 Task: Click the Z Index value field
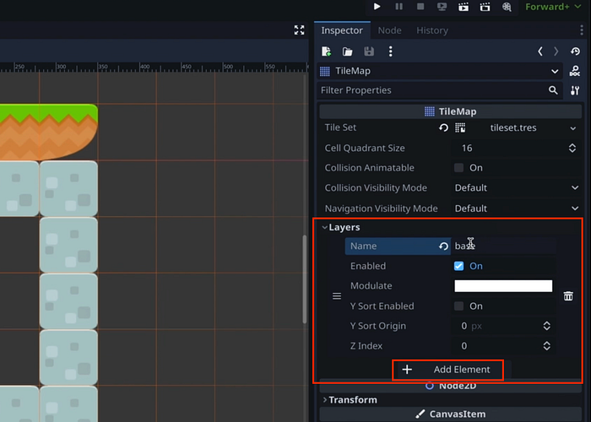[496, 346]
